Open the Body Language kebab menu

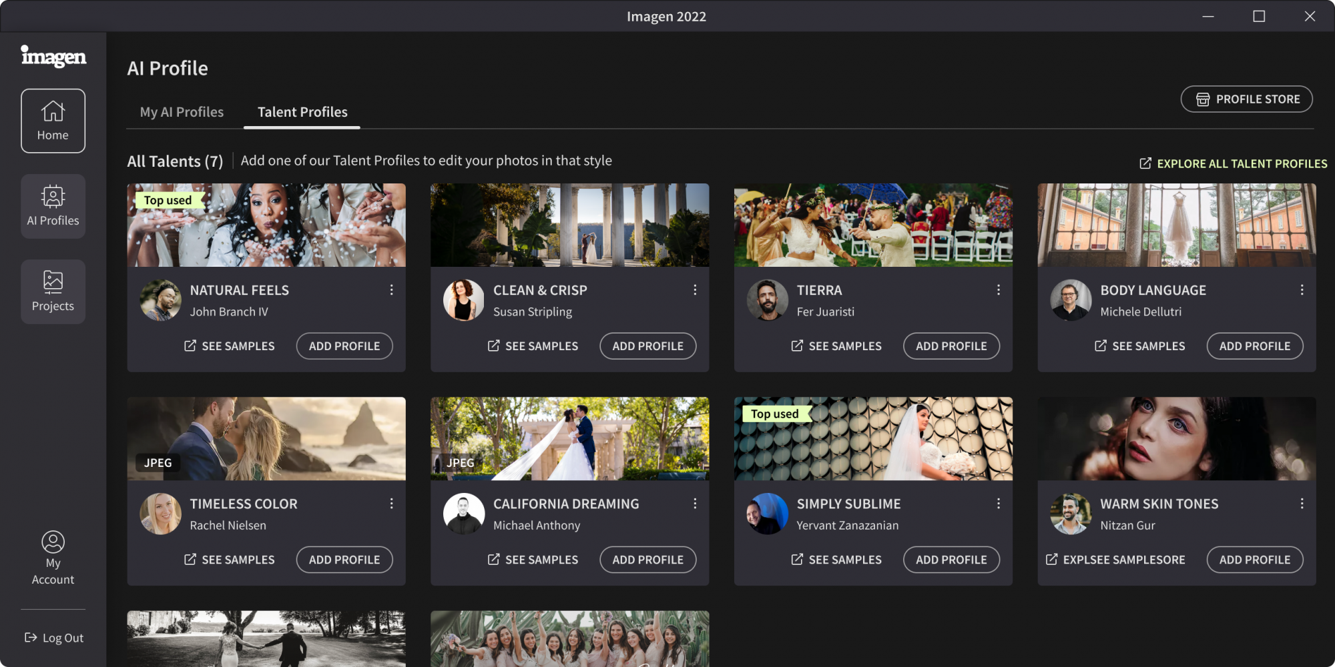[1302, 289]
